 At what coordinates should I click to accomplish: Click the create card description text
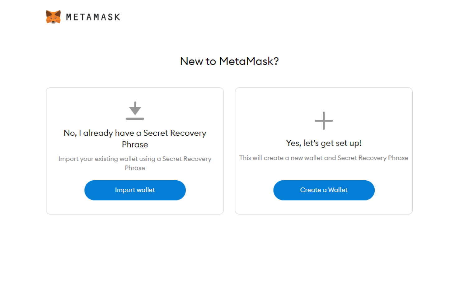click(x=324, y=158)
